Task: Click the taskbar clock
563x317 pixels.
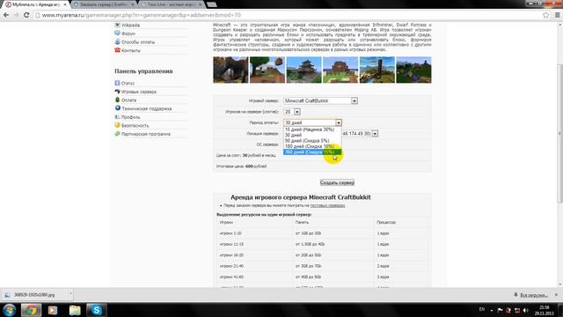Action: 545,310
